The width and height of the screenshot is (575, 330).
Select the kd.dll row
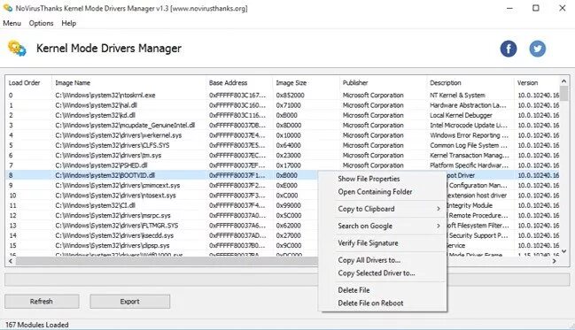pyautogui.click(x=283, y=115)
